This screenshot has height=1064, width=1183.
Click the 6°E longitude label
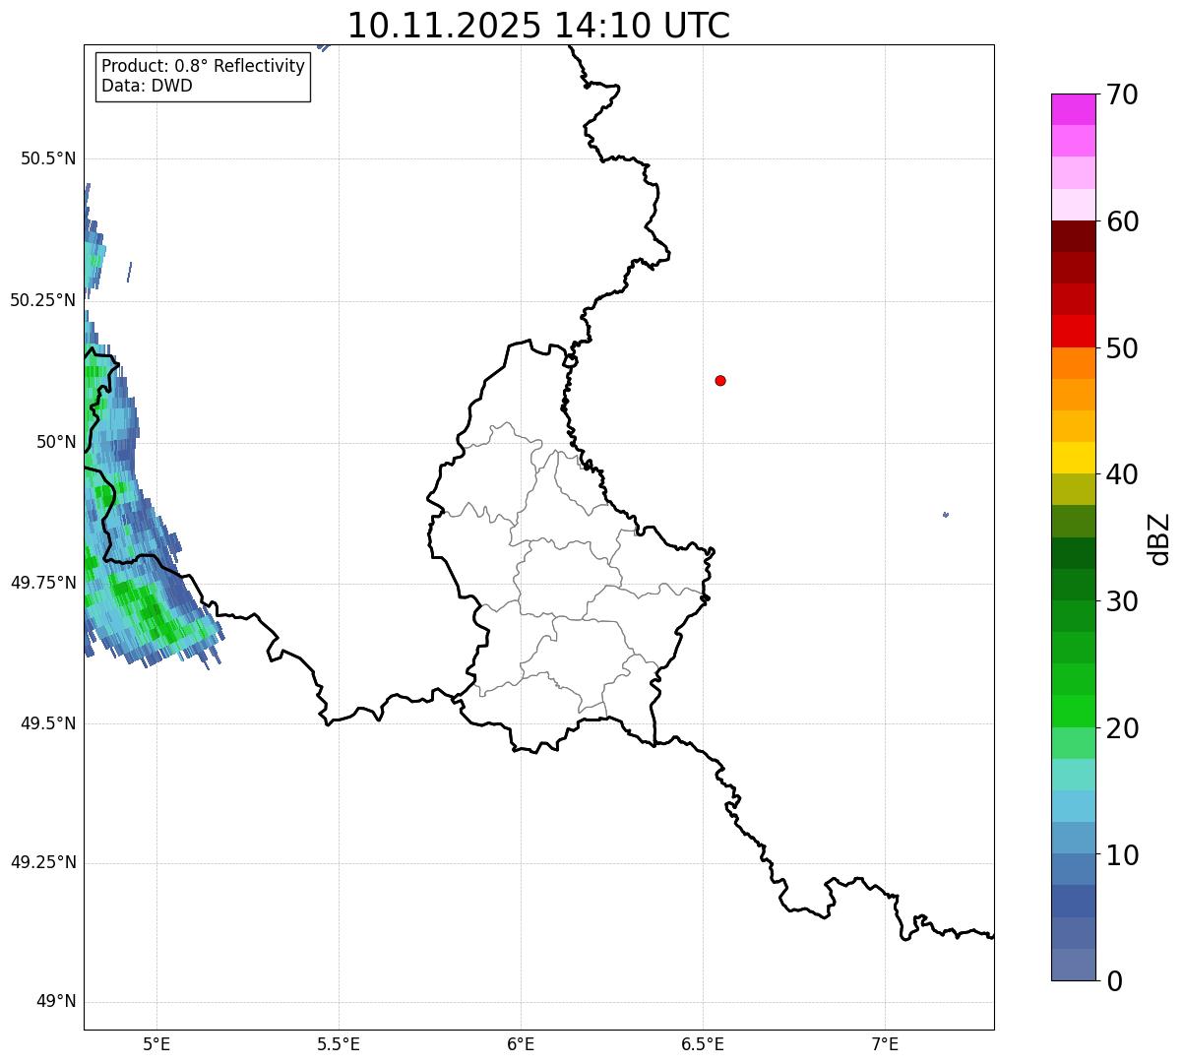coord(521,1043)
